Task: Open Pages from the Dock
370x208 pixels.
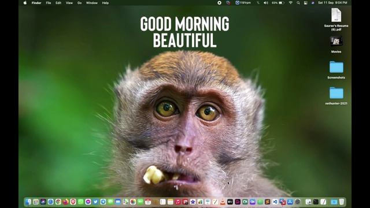Action: point(215,202)
